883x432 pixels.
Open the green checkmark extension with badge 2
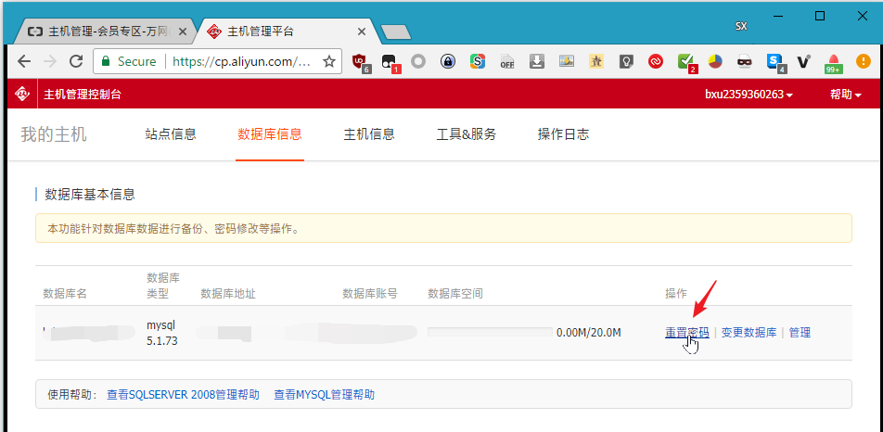(685, 62)
